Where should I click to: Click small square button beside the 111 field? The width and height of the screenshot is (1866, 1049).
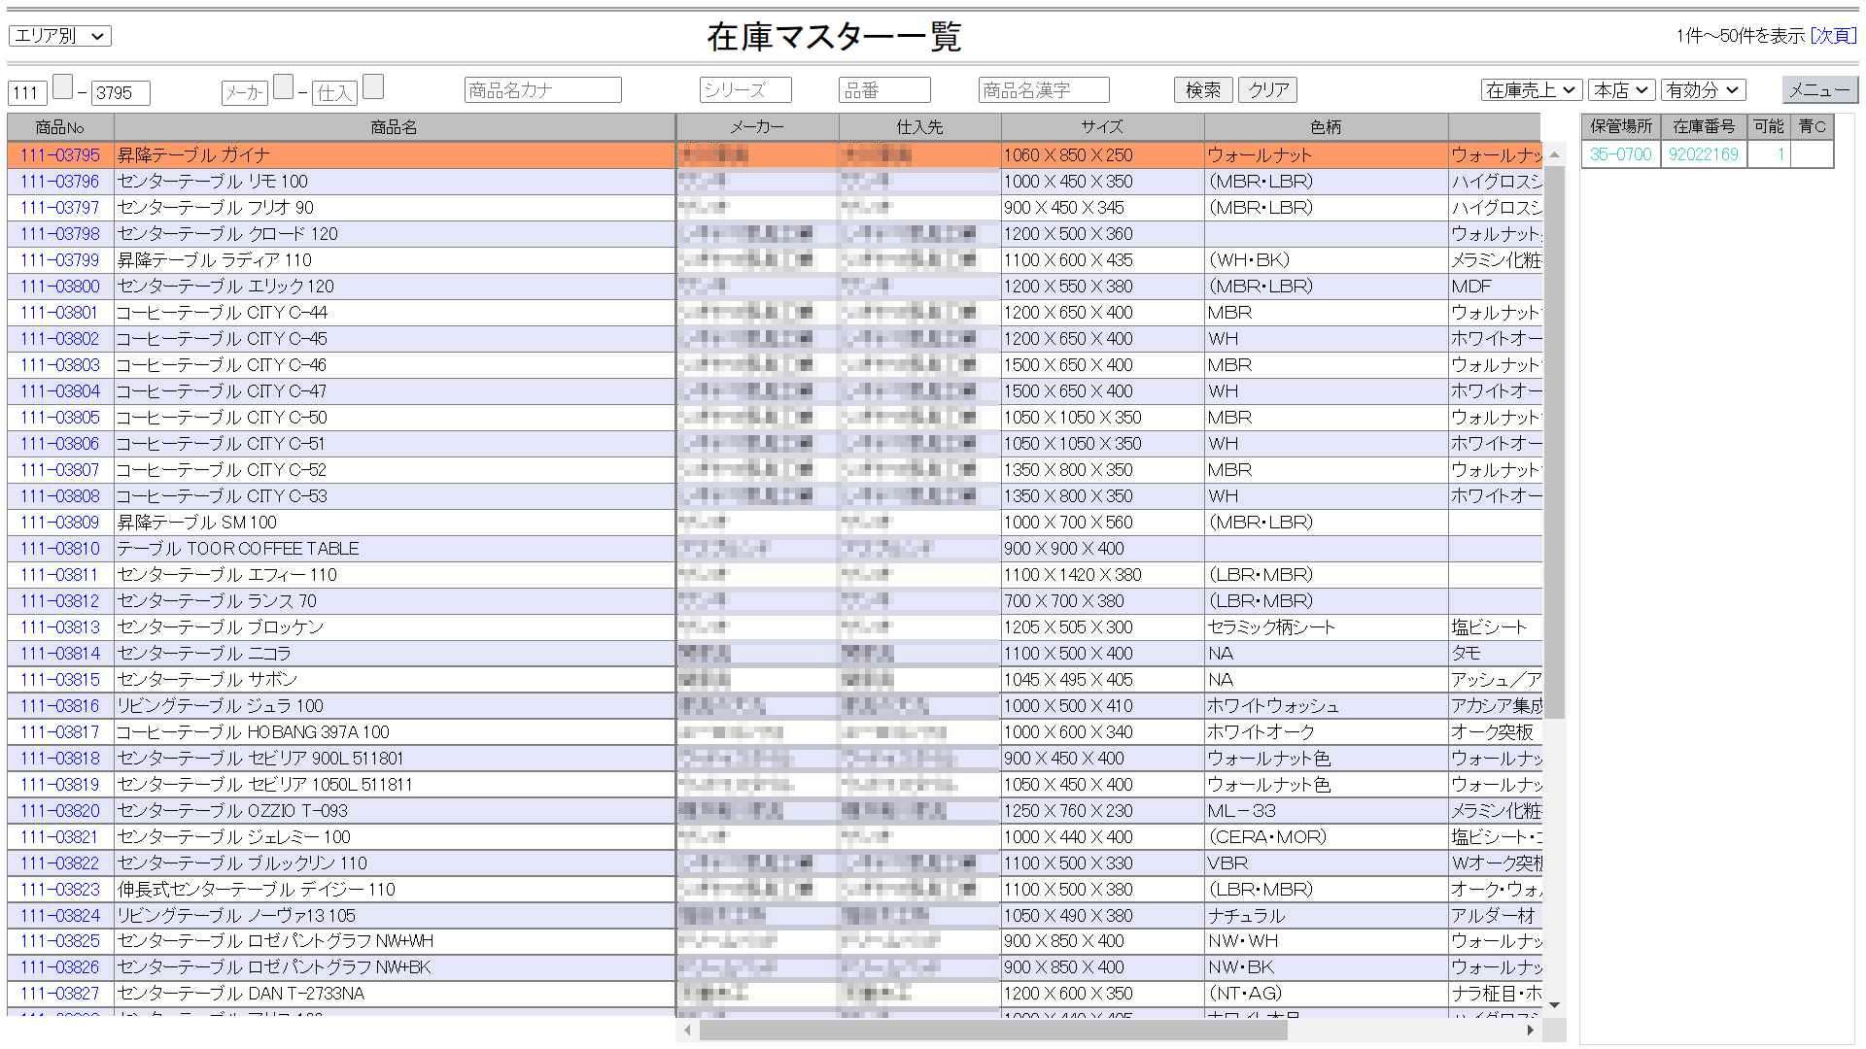click(x=62, y=86)
